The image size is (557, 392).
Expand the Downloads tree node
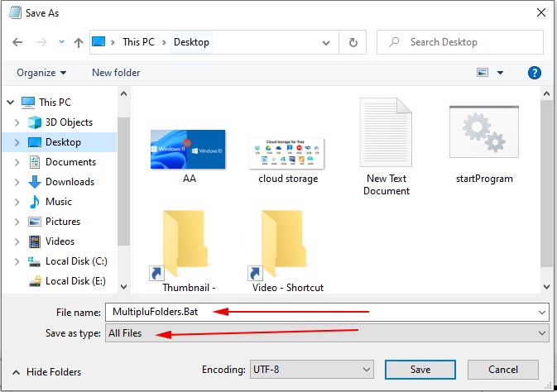pyautogui.click(x=17, y=182)
